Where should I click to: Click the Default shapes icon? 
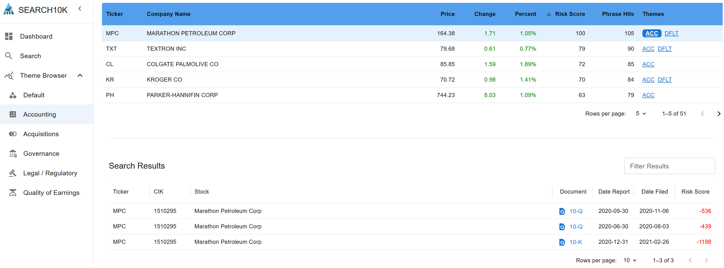click(x=13, y=95)
